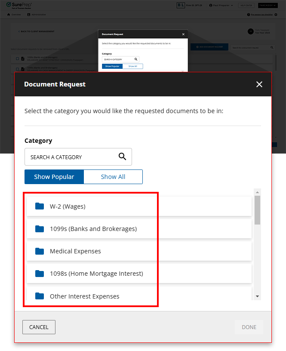Click the 1099s (Banks and Brokerages) folder icon

39,228
